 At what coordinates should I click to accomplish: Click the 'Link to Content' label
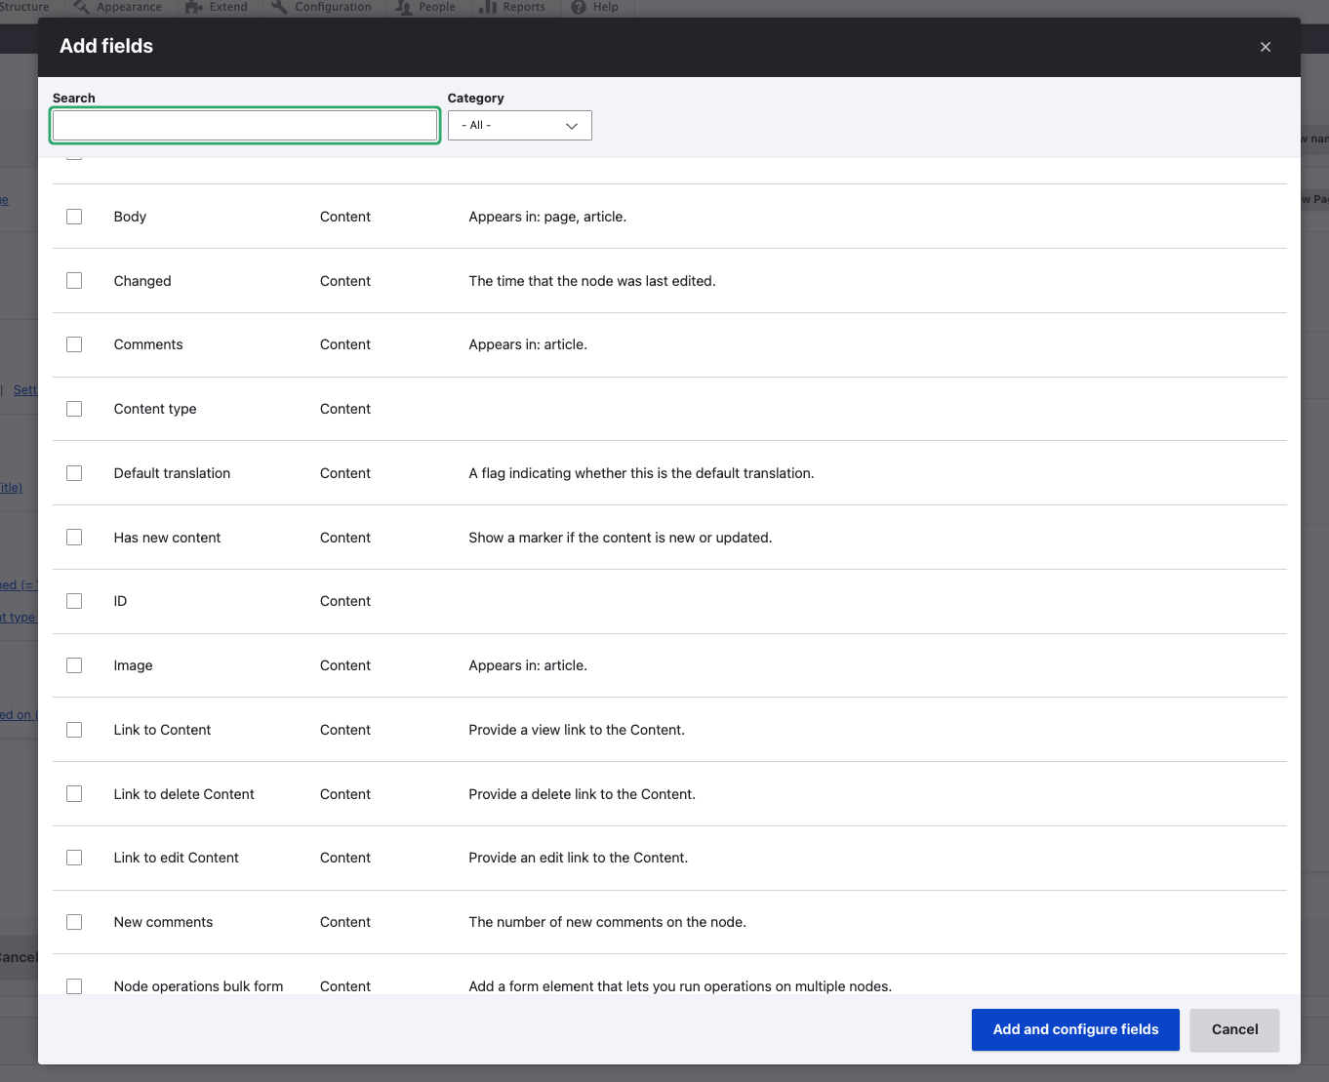pyautogui.click(x=162, y=730)
